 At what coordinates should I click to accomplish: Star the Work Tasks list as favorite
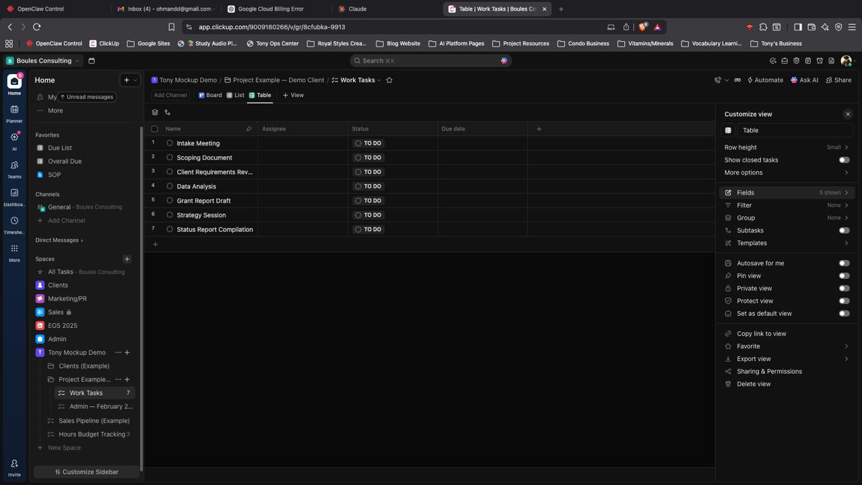pos(389,80)
